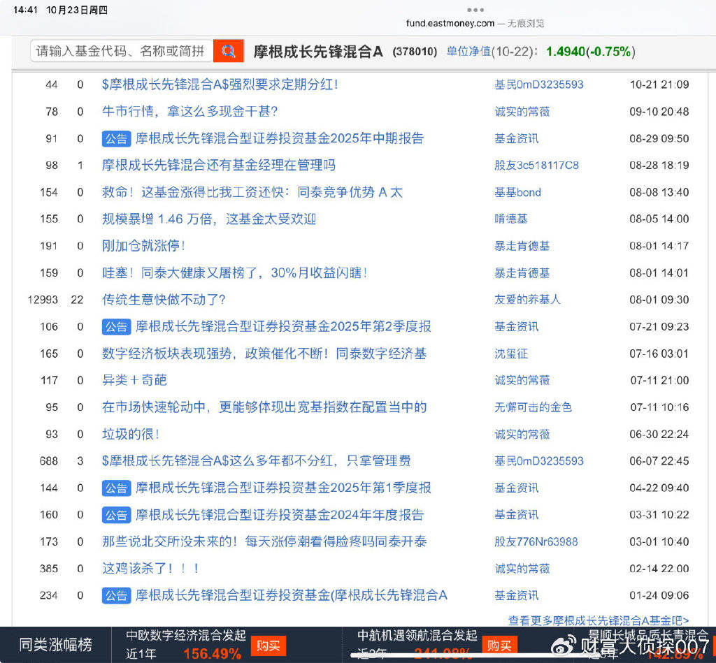Open 查看更多摩根成长先锋混合A基金吧 link
The width and height of the screenshot is (716, 663).
pos(598,620)
